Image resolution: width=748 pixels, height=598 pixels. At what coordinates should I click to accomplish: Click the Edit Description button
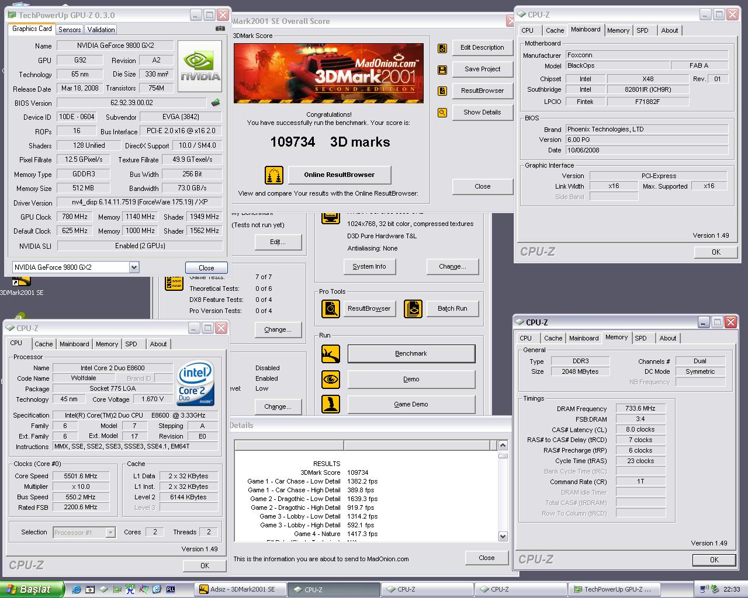[482, 48]
